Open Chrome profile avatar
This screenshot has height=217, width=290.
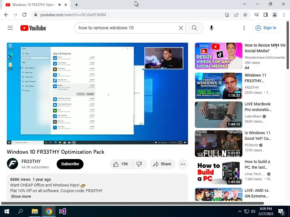pos(275,15)
